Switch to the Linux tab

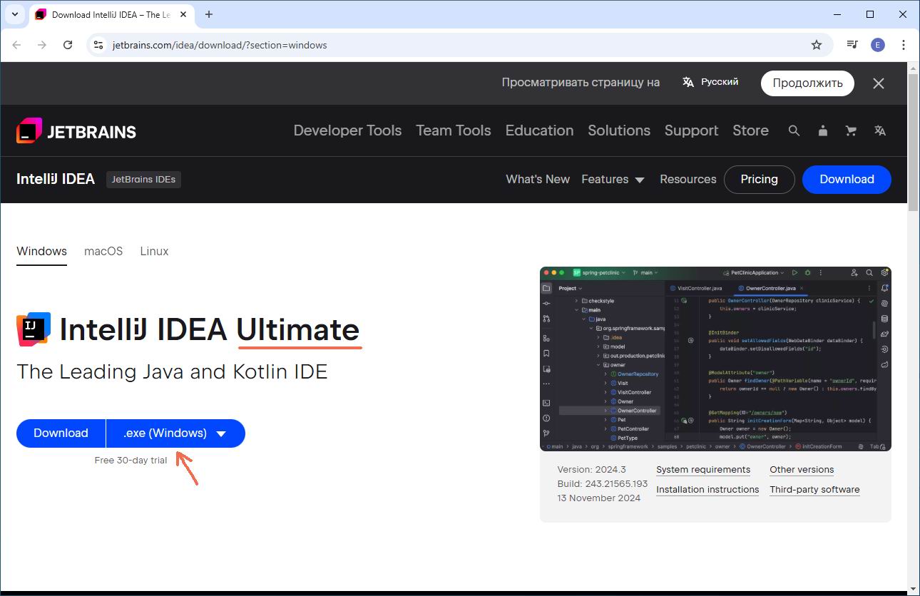[154, 251]
